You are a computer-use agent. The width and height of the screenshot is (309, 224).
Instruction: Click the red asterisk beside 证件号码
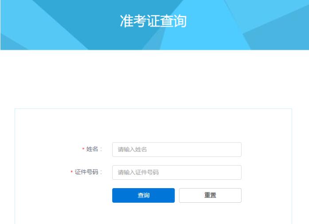click(x=72, y=173)
